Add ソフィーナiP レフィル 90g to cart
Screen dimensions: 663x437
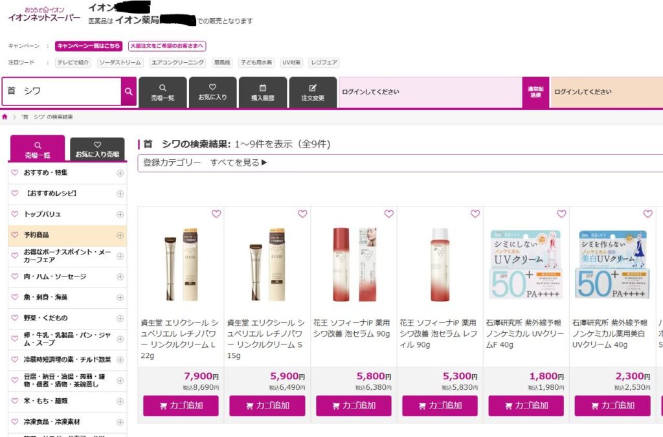click(440, 406)
